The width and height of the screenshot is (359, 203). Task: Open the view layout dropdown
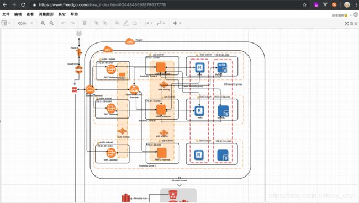(6, 23)
